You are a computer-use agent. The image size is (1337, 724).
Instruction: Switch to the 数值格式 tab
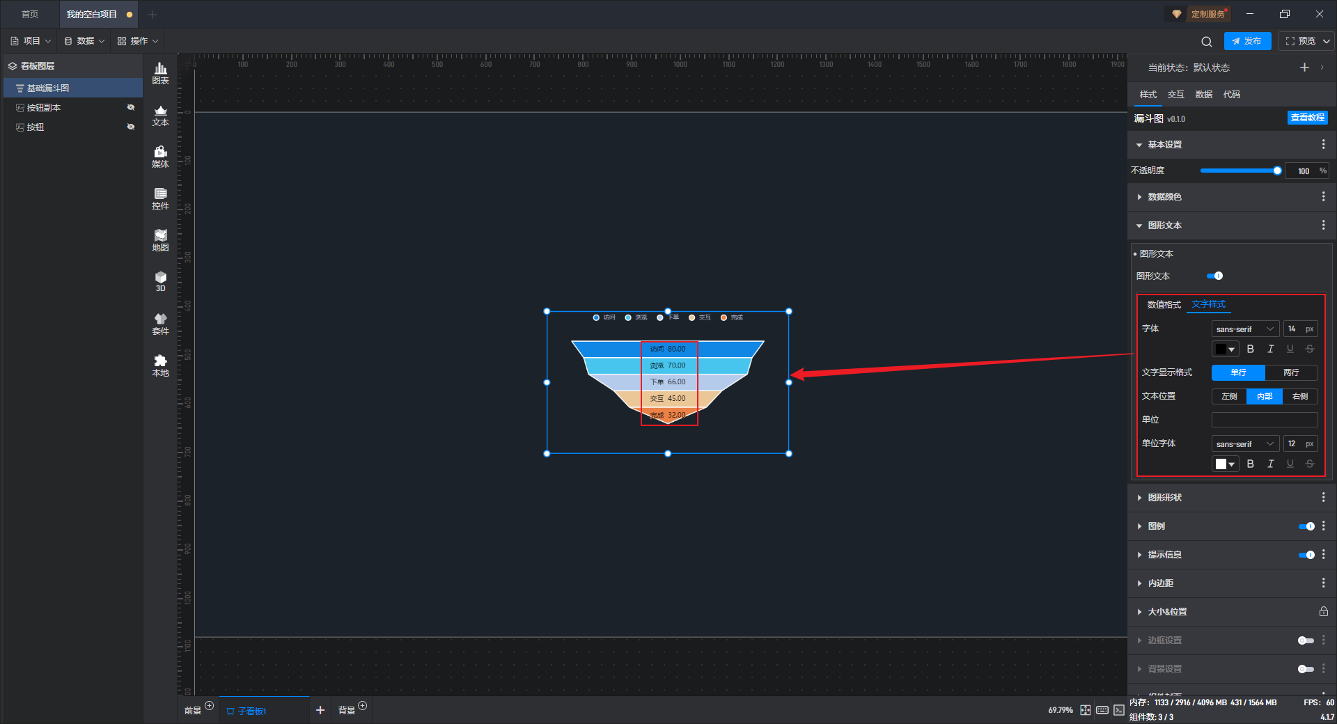pyautogui.click(x=1164, y=305)
